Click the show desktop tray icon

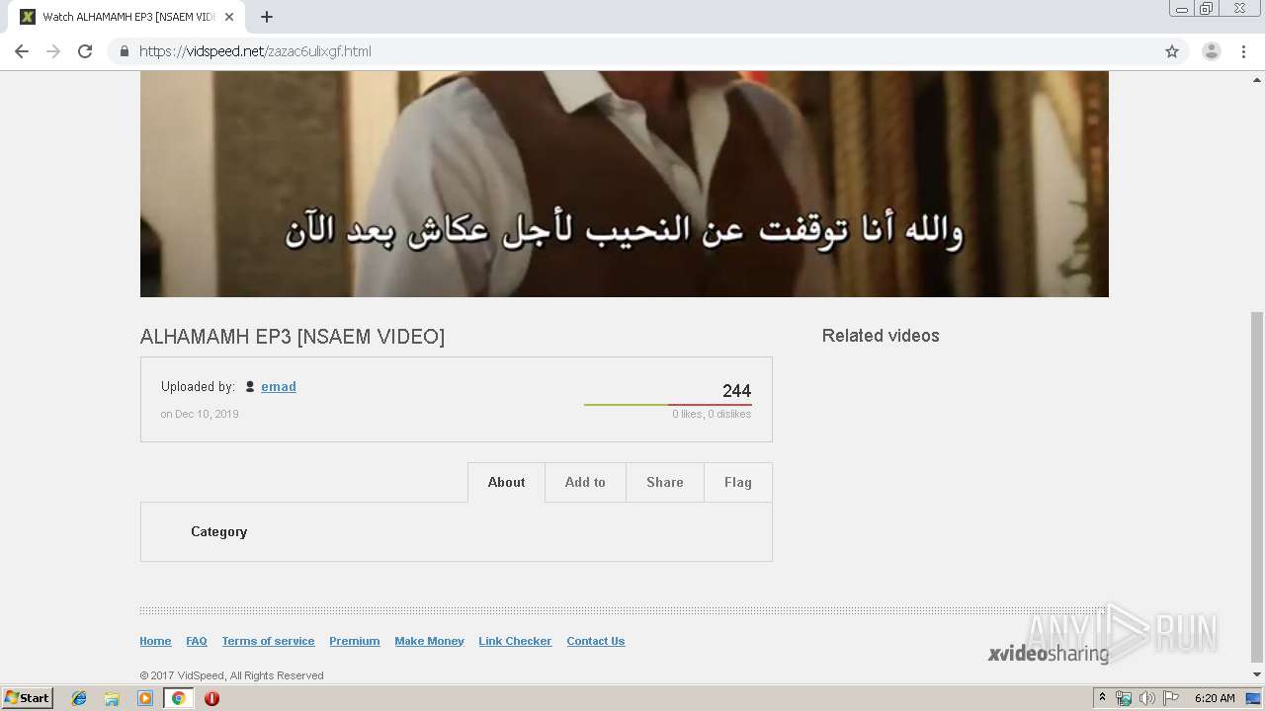coord(1254,698)
